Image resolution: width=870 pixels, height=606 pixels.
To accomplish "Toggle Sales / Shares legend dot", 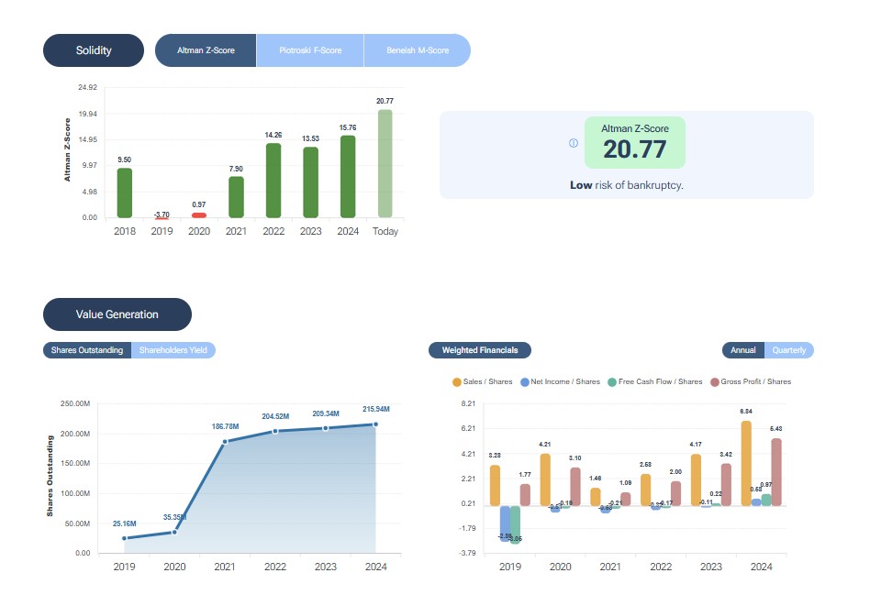I will pos(457,381).
